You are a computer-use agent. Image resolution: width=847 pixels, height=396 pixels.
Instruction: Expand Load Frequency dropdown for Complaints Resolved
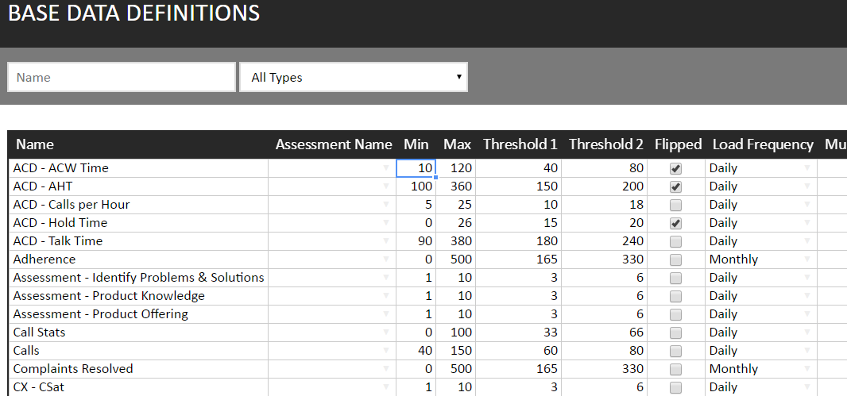[x=807, y=369]
